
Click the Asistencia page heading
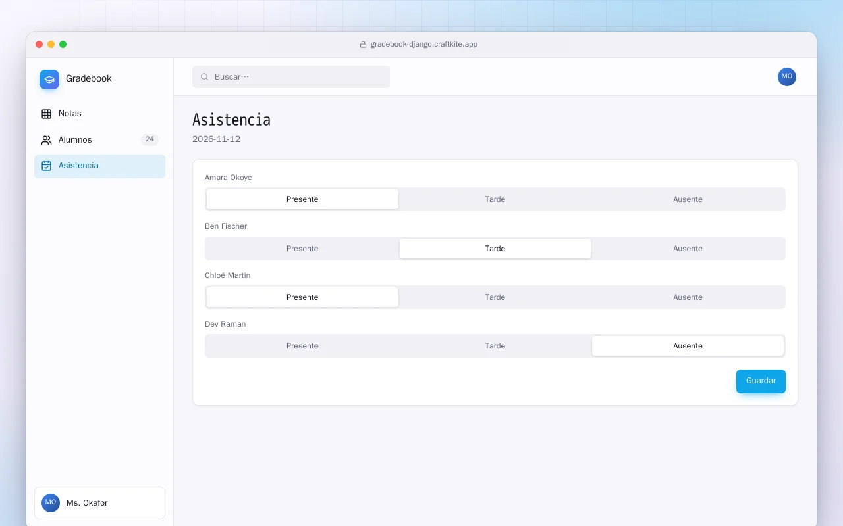click(231, 120)
